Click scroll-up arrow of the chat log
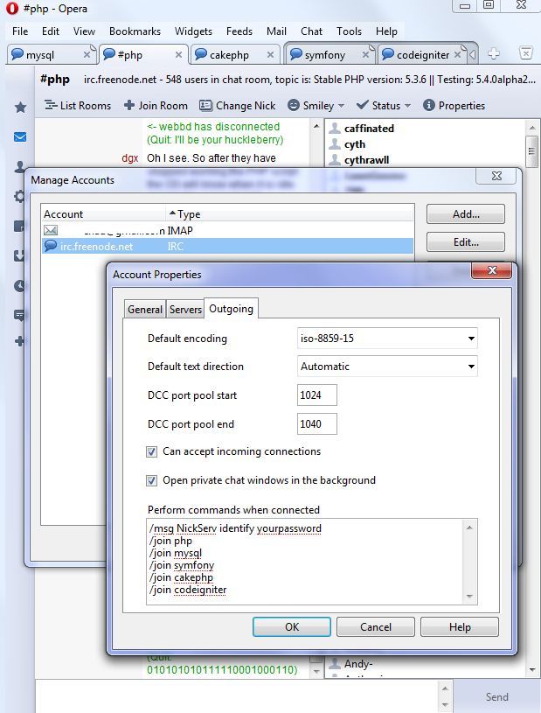Viewport: 541px width, 713px height. click(316, 126)
